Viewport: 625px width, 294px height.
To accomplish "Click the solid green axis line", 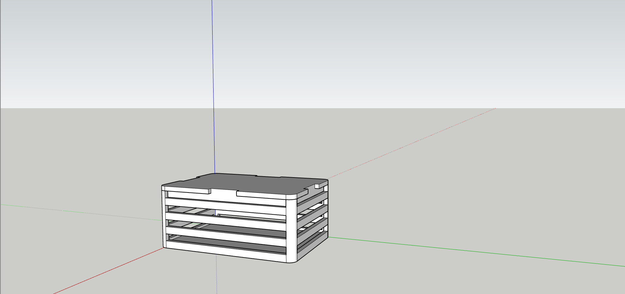I will pyautogui.click(x=477, y=252).
